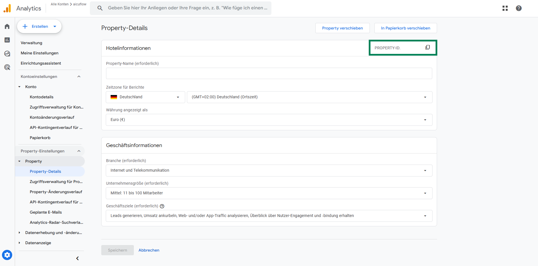Viewport: 538px width, 266px height.
Task: Click the Abbrechen link
Action: (149, 250)
